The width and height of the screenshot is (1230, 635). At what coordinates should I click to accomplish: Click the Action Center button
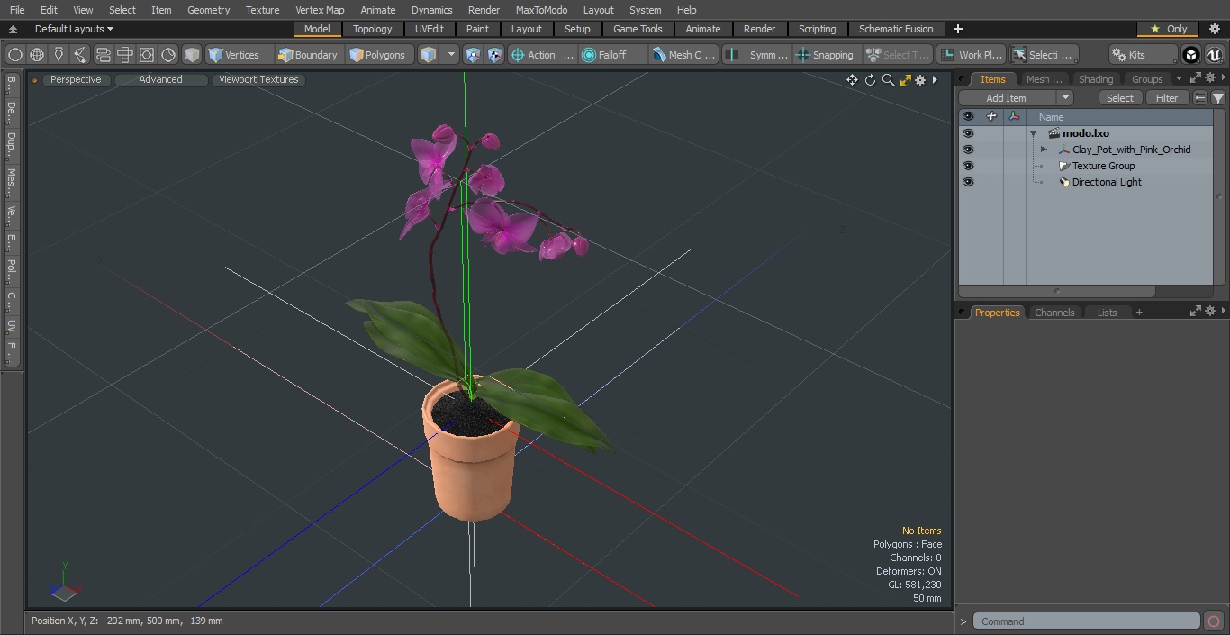click(x=541, y=55)
